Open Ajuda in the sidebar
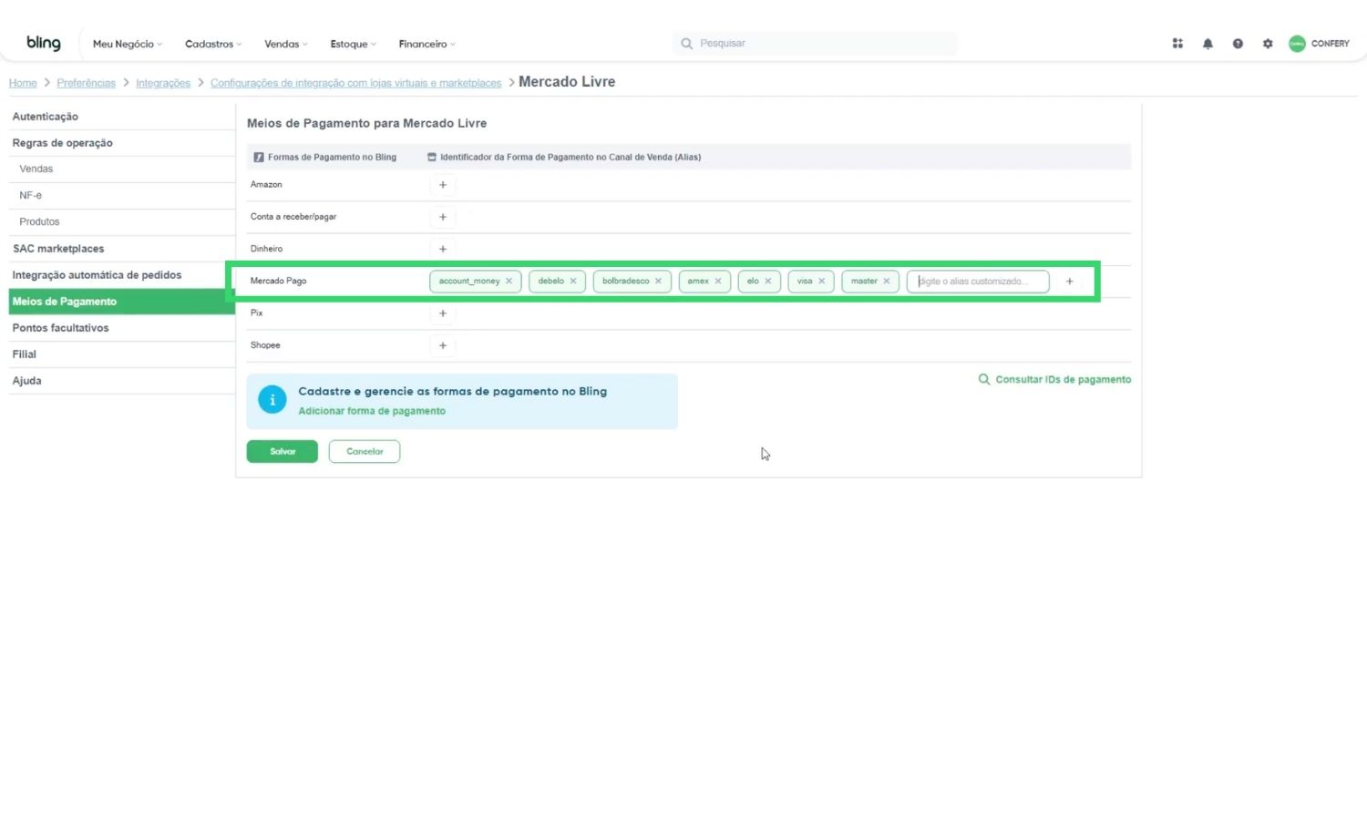 (x=122, y=381)
